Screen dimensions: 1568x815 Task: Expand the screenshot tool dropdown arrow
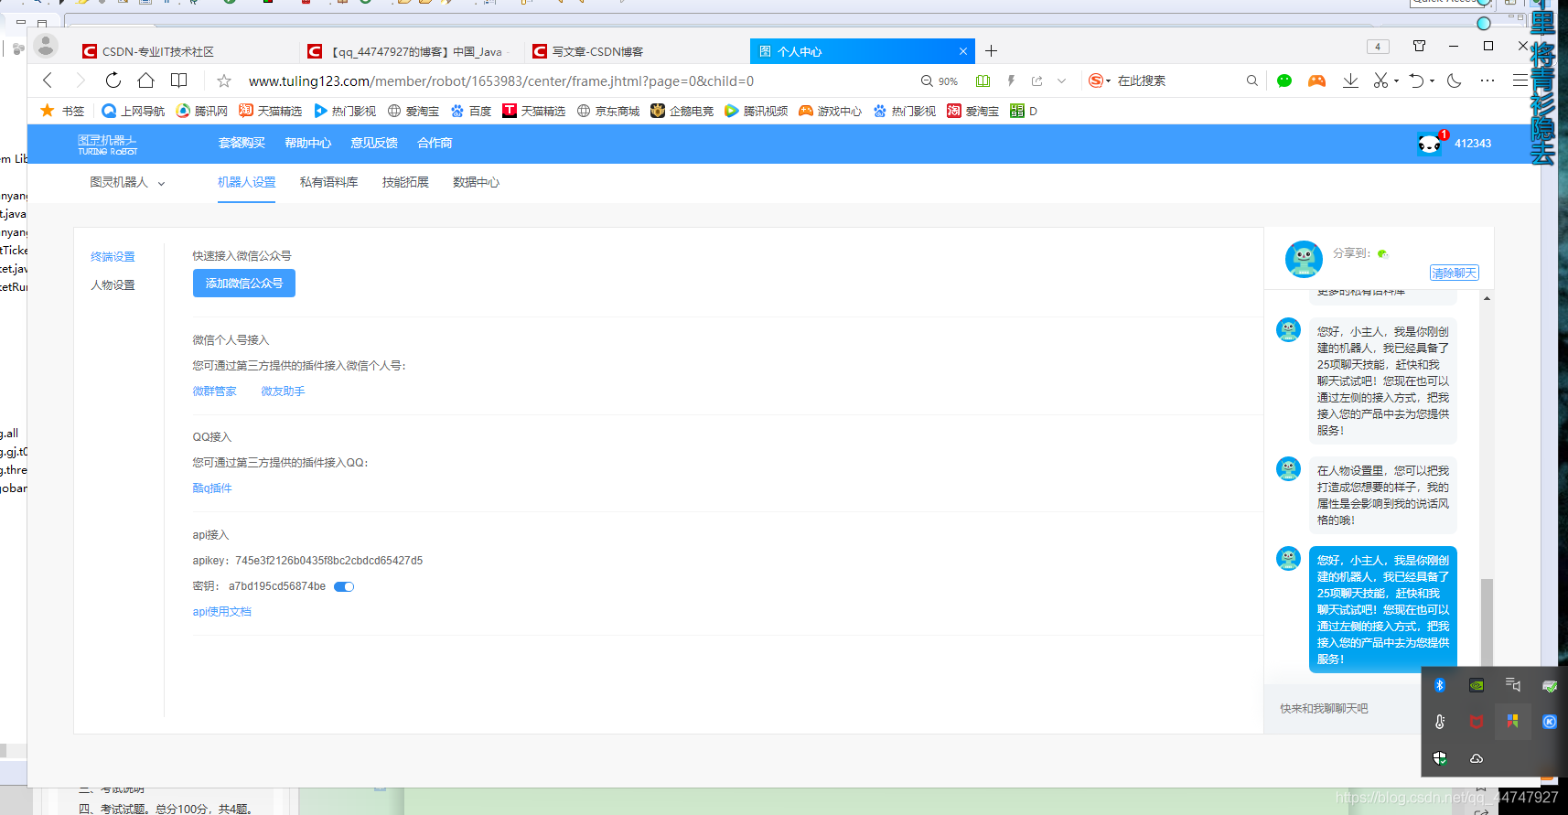pos(1396,80)
